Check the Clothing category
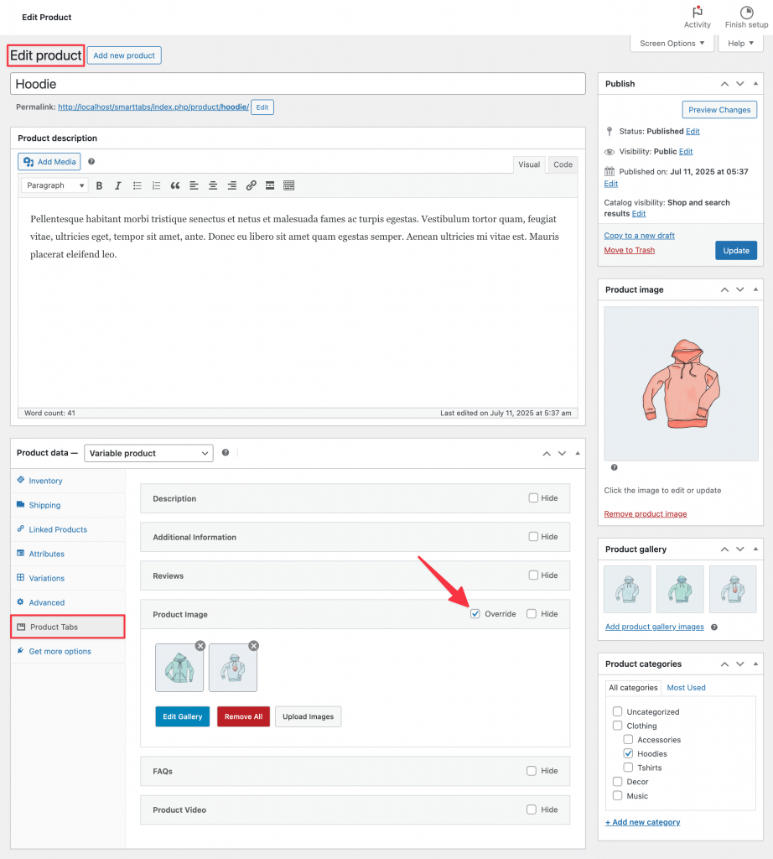 (618, 726)
